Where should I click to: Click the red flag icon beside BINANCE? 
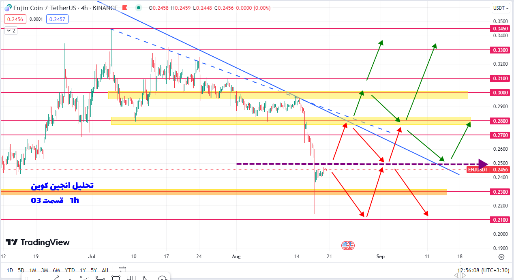[125, 8]
